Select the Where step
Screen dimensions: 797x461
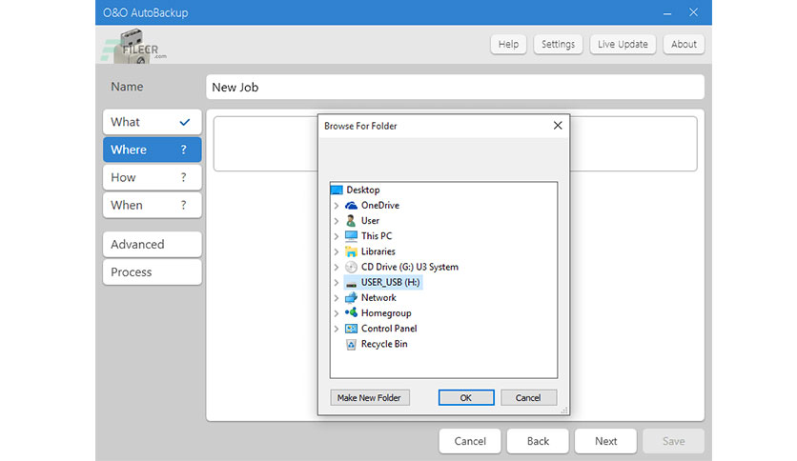tap(152, 150)
